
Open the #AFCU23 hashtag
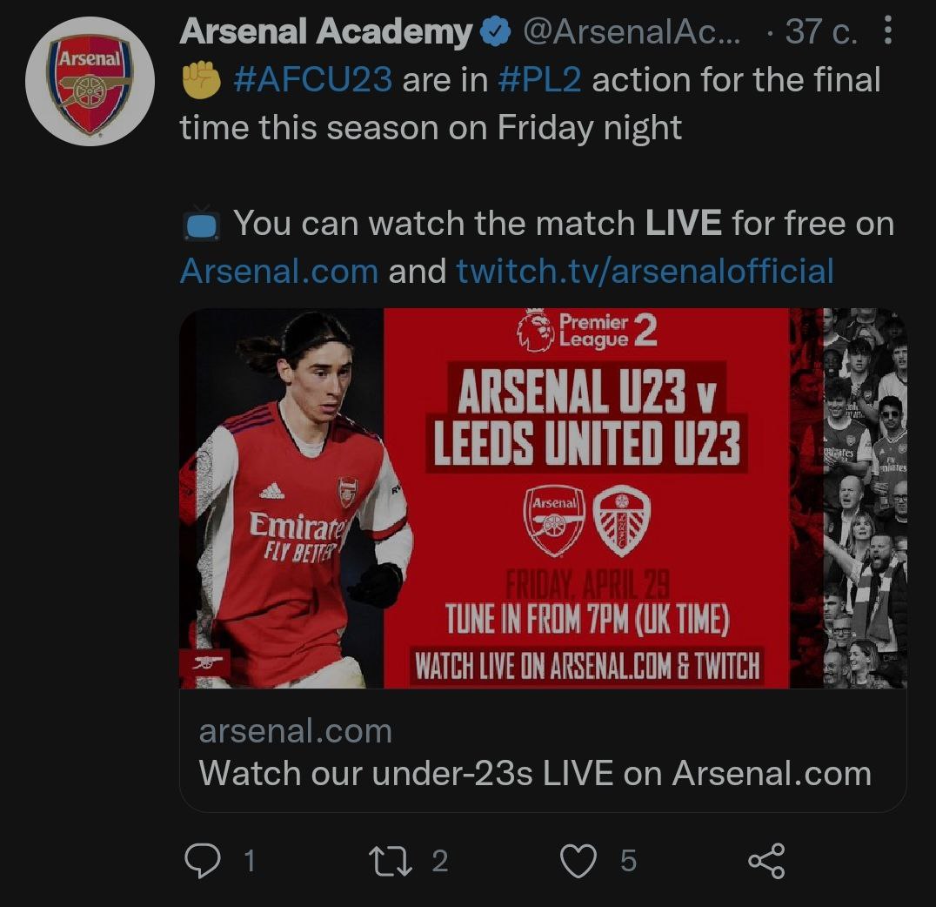click(x=313, y=81)
